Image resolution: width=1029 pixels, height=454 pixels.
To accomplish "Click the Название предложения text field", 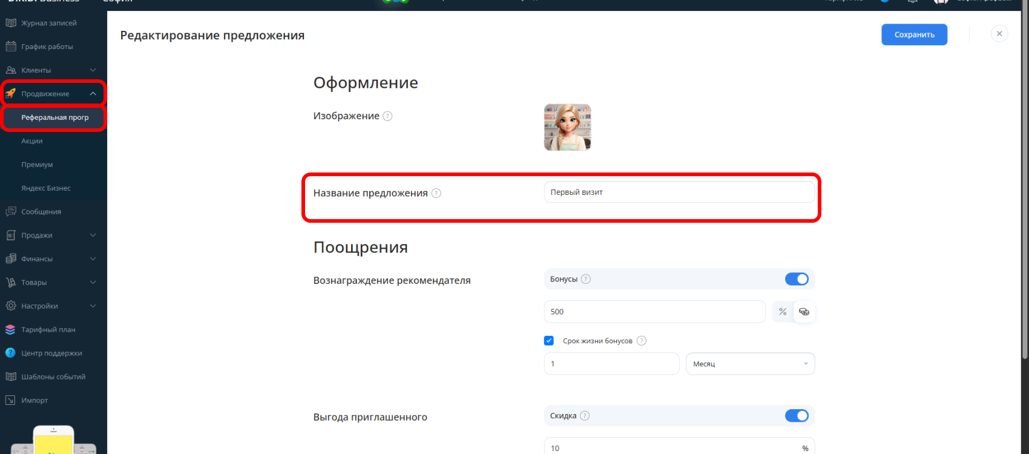I will (x=679, y=192).
